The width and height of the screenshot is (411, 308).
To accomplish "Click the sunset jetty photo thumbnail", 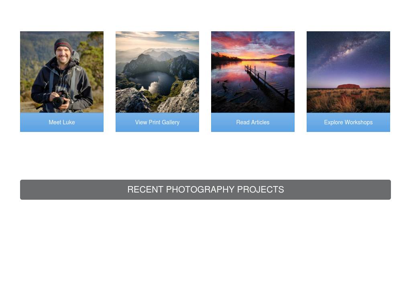I will coord(253,72).
